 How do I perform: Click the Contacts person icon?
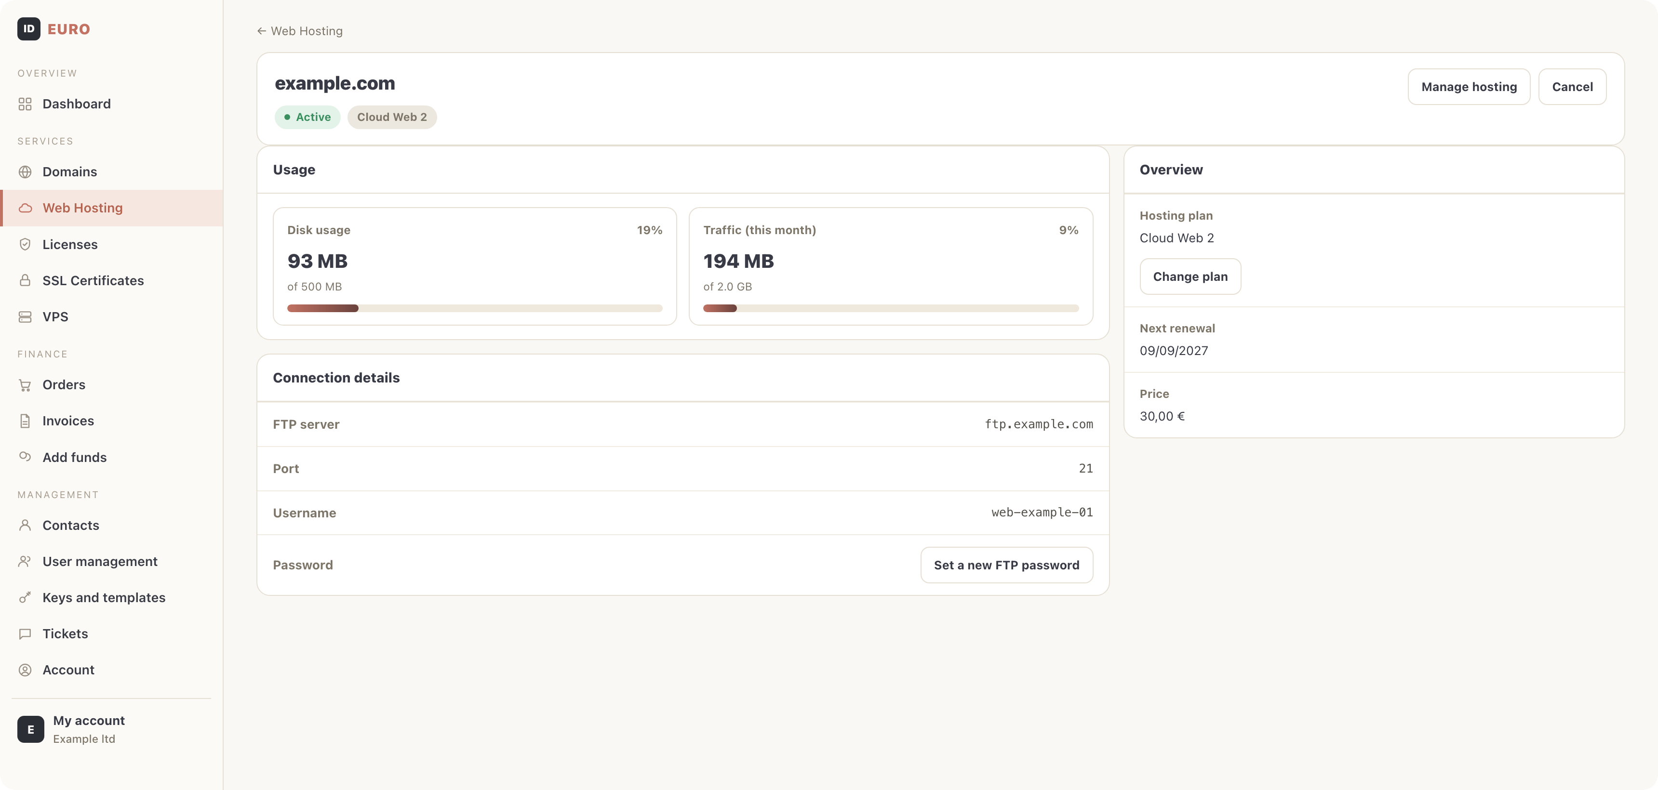click(x=25, y=525)
